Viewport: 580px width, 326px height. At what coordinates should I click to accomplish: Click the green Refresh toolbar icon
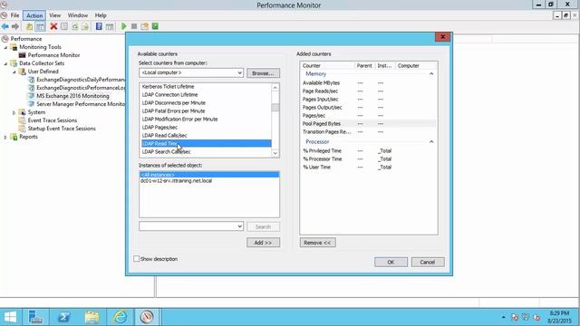pyautogui.click(x=74, y=26)
